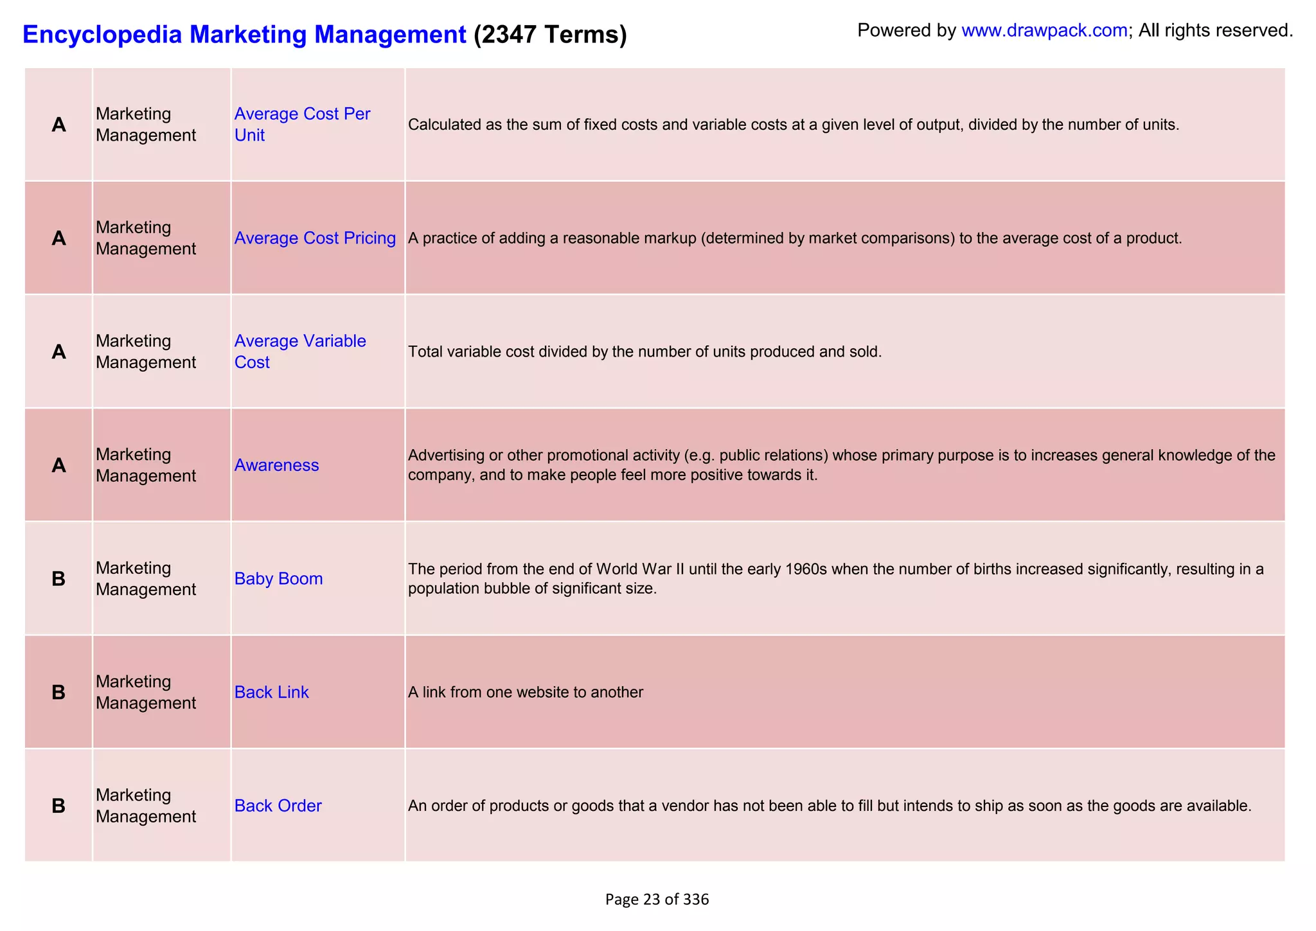Click the '(2347 Terms)' heading text
This screenshot has width=1316, height=931.
click(x=550, y=34)
